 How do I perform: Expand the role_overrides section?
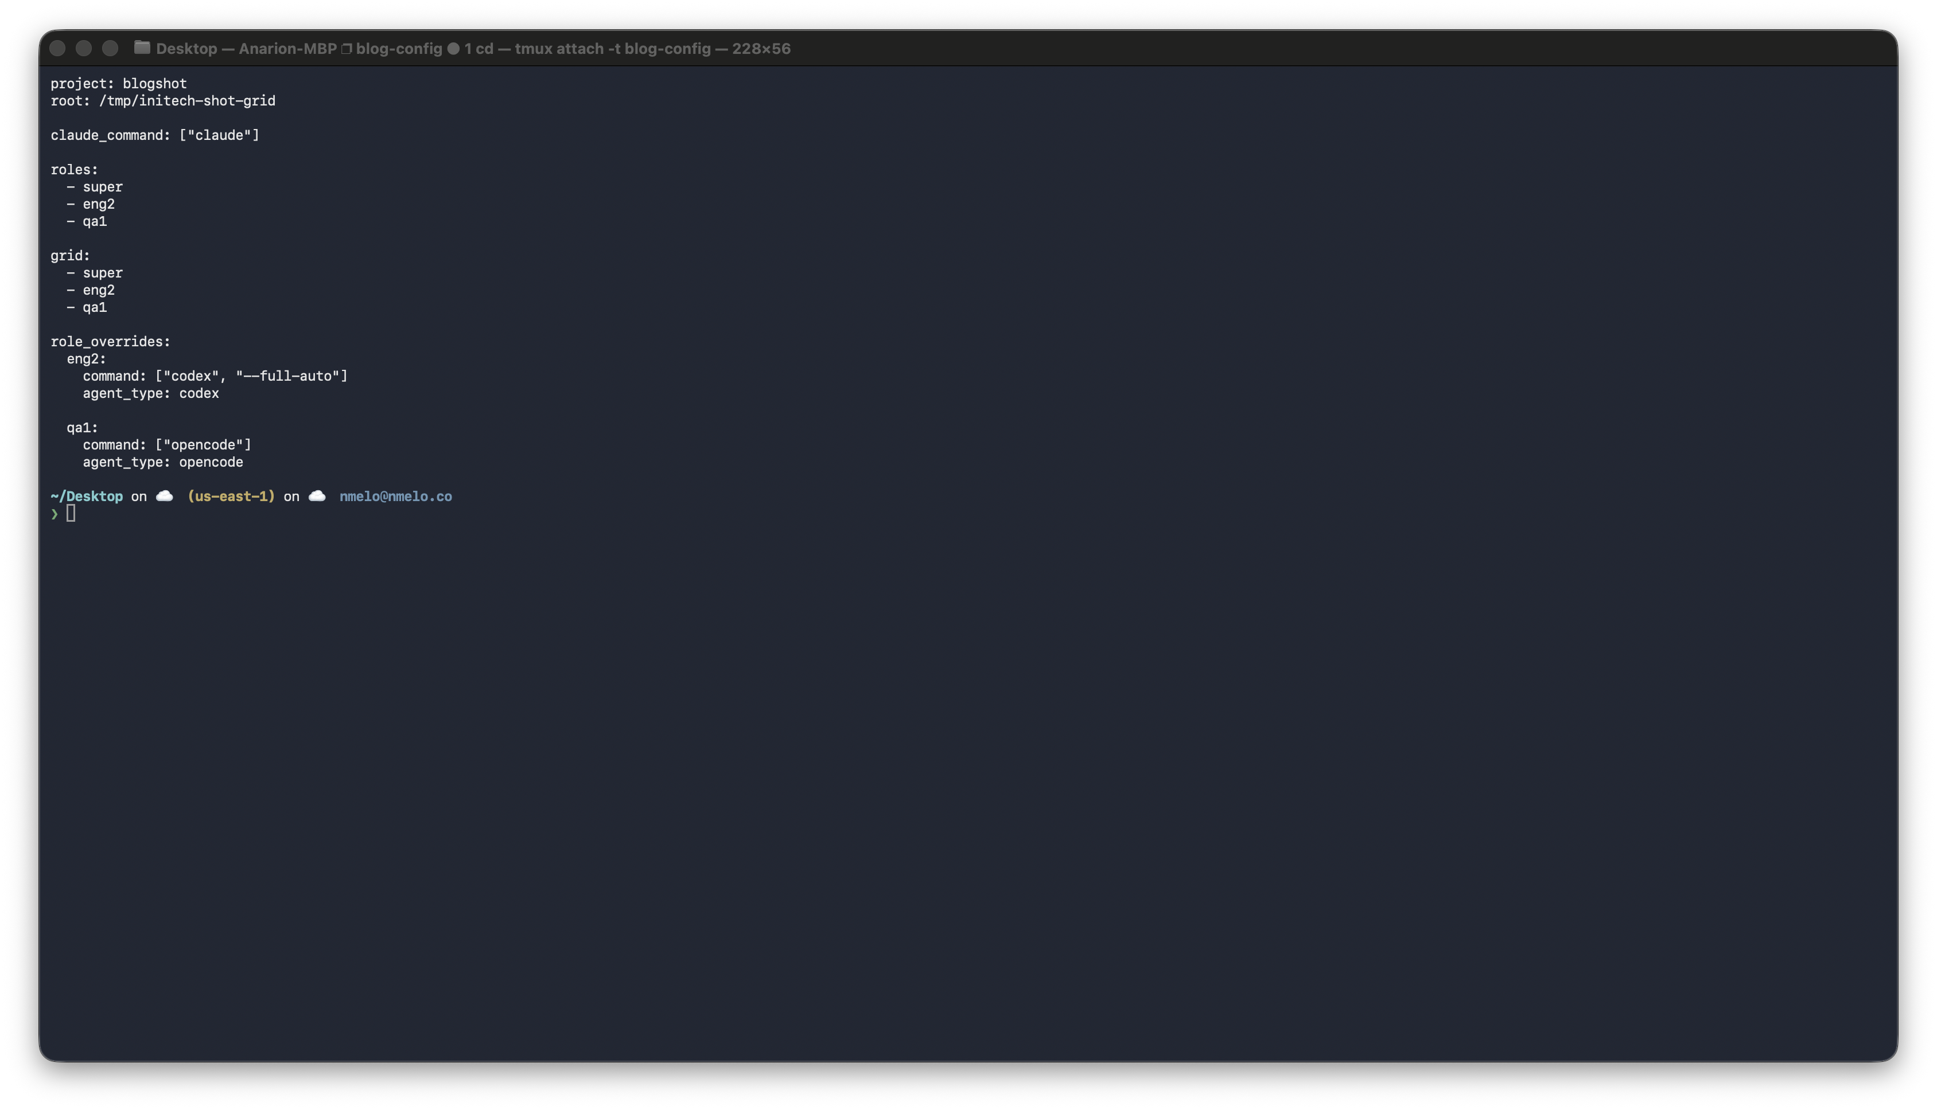(x=110, y=341)
